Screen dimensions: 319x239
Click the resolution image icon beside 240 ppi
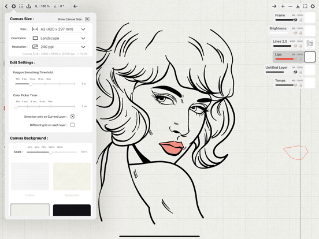pyautogui.click(x=35, y=47)
